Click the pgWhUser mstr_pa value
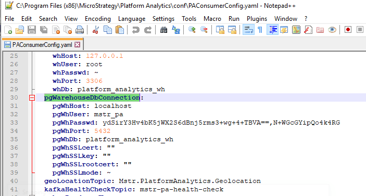 click(108, 115)
